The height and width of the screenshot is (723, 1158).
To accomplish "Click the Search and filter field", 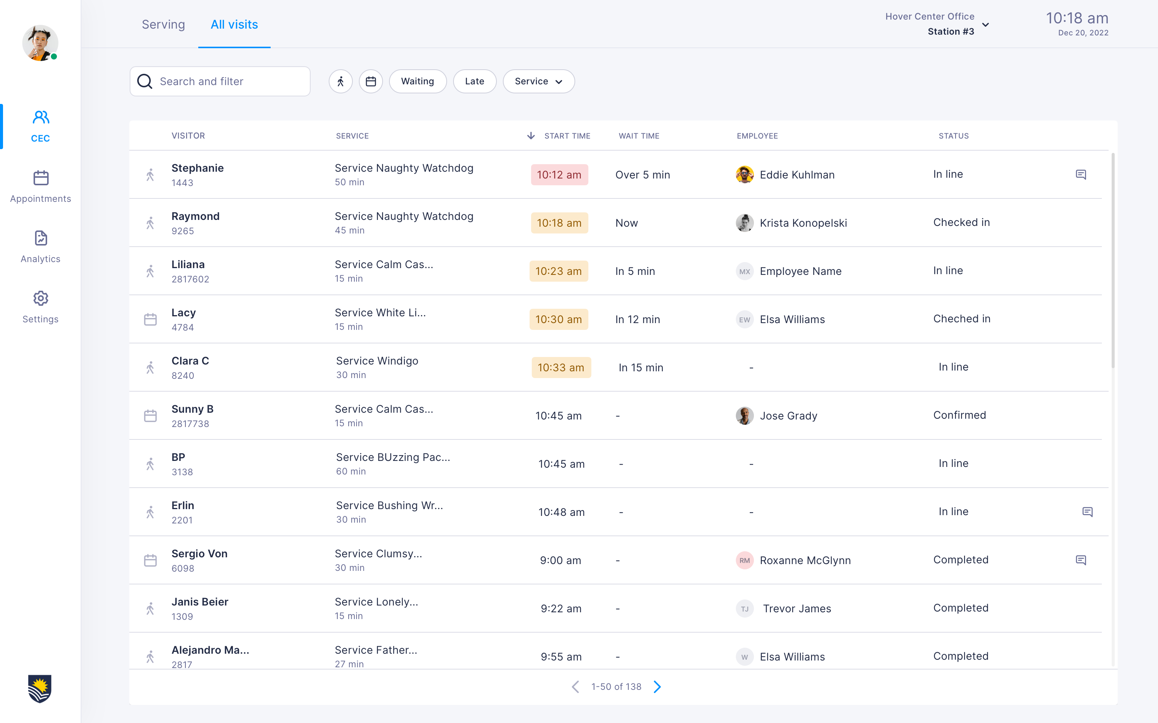I will [220, 81].
